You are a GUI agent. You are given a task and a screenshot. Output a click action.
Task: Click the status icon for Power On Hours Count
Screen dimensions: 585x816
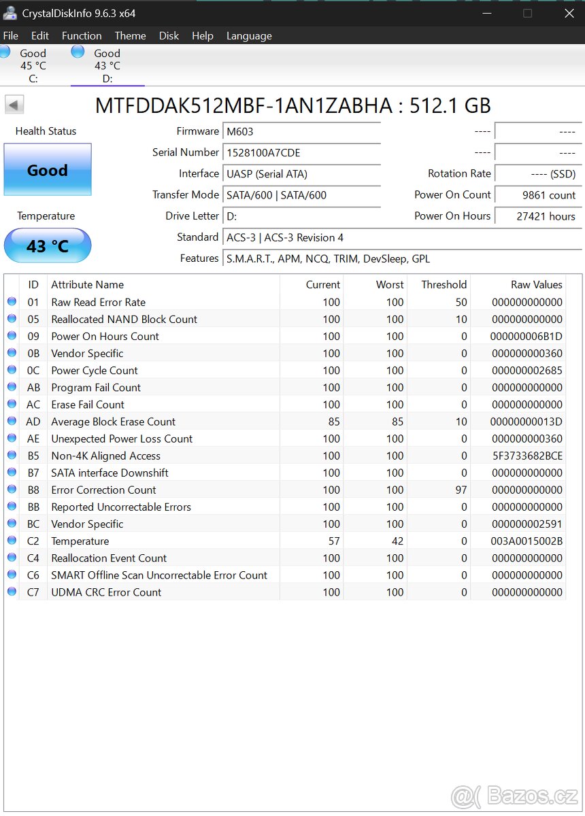click(x=12, y=335)
